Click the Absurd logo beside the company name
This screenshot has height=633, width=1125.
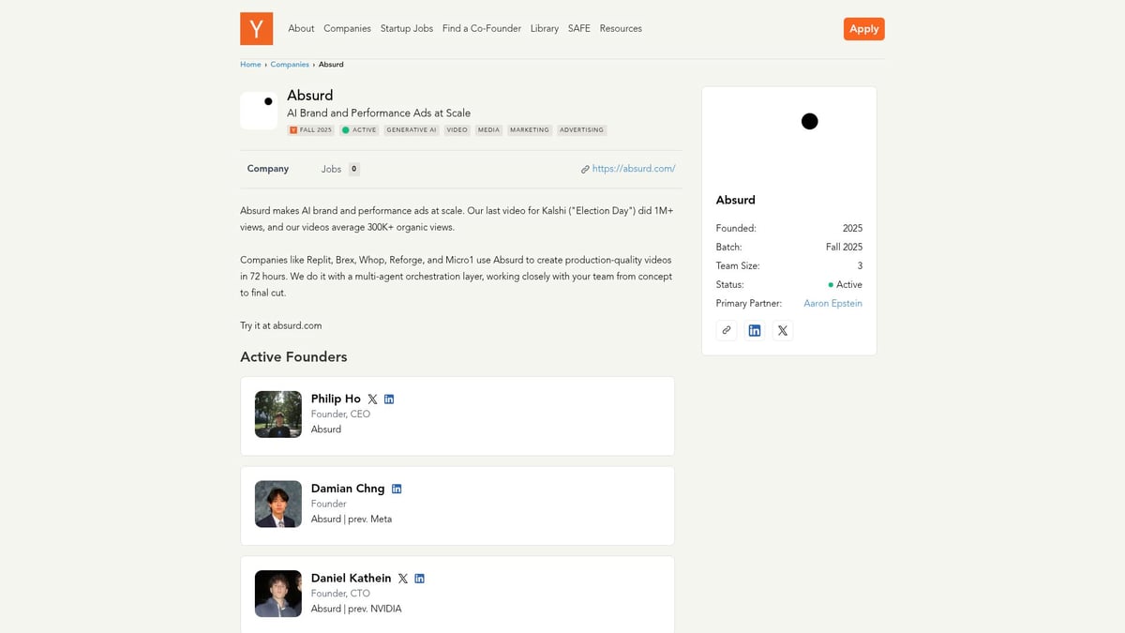click(x=259, y=111)
